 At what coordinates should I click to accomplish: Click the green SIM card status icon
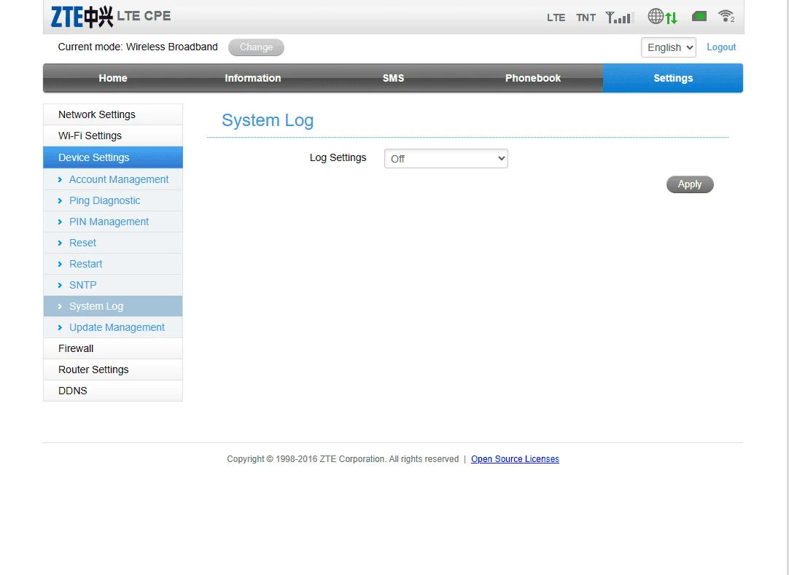click(x=699, y=17)
